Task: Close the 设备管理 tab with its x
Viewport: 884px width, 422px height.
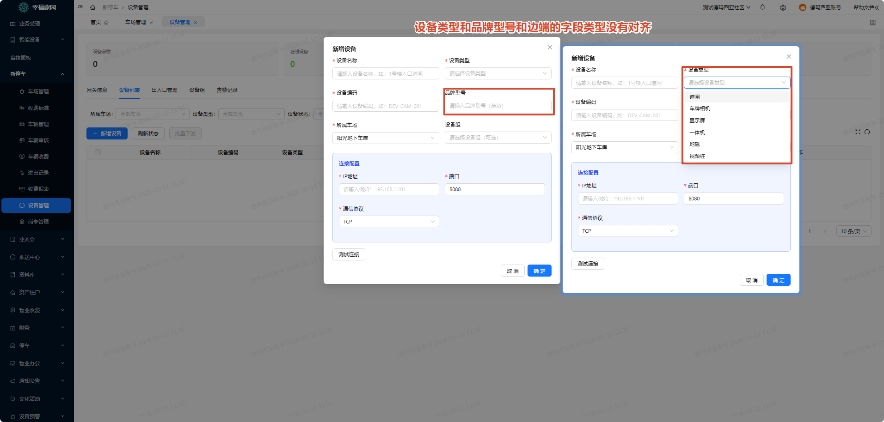Action: pos(196,23)
